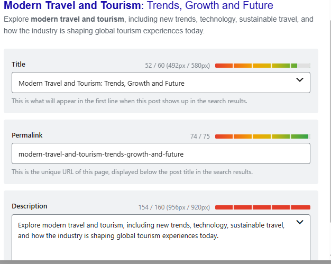
Task: Click the word Future in the Title field
Action: 174,83
